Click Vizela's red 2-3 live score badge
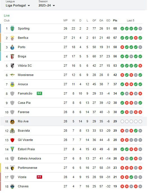Viewport: 148px width, 193px height. pyautogui.click(x=39, y=177)
